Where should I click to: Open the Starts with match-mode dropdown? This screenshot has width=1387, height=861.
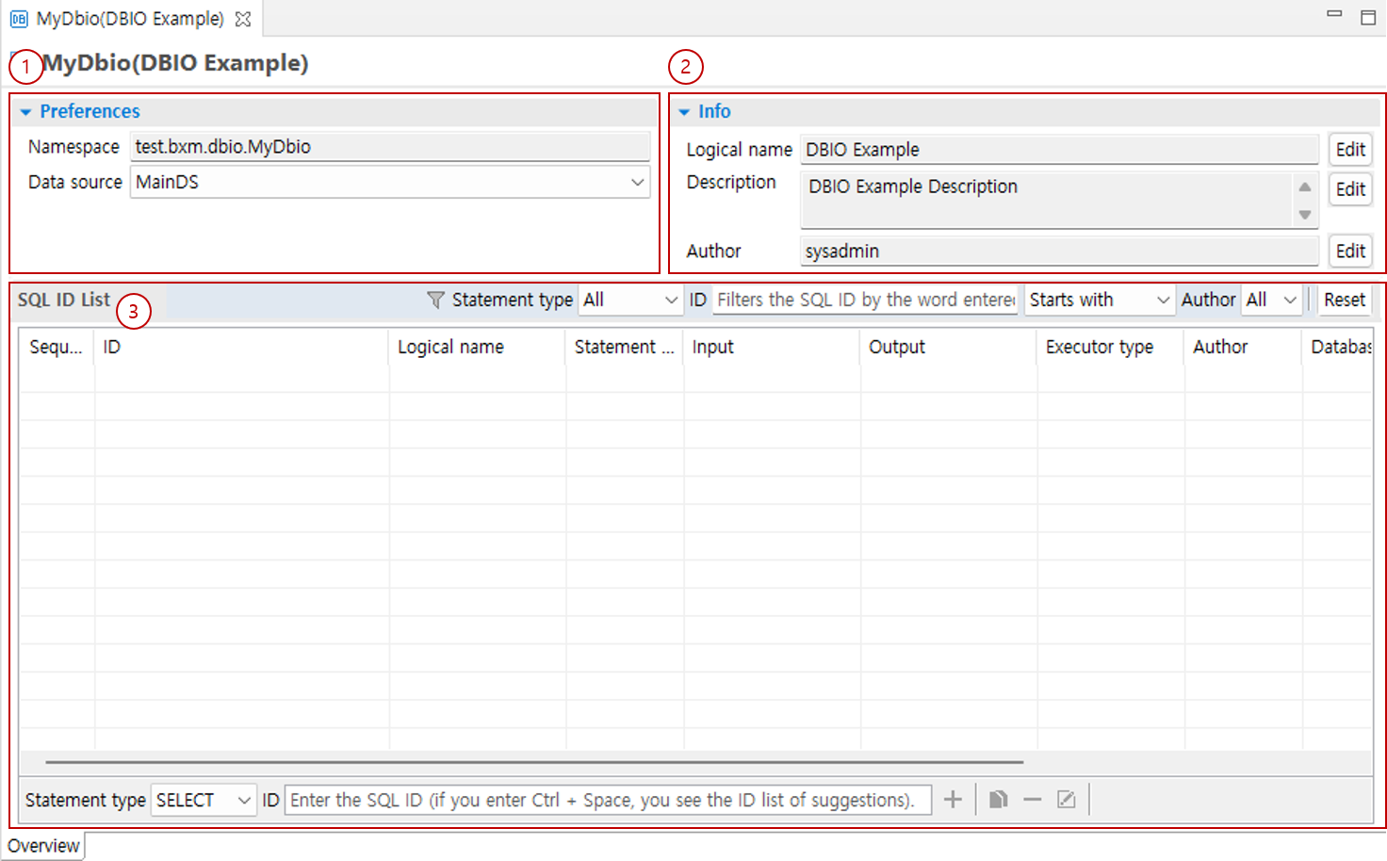1162,300
